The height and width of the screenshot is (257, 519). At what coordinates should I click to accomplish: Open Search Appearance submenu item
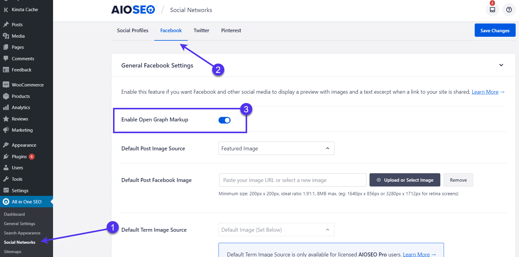pos(22,233)
